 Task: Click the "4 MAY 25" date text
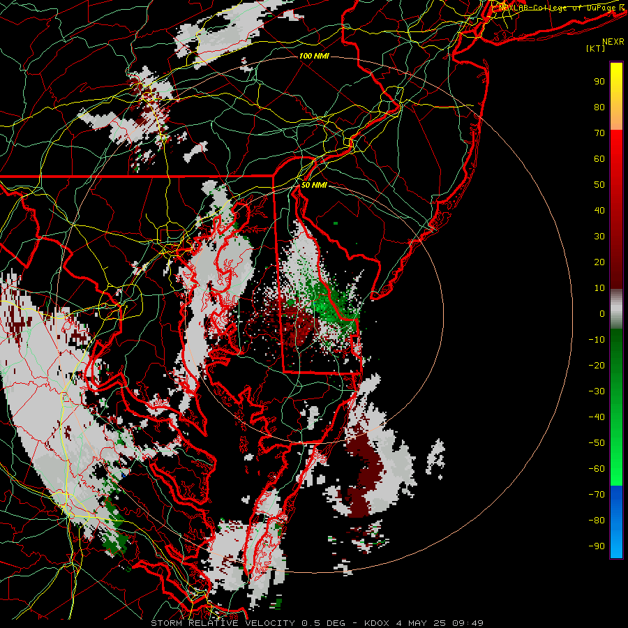421,623
